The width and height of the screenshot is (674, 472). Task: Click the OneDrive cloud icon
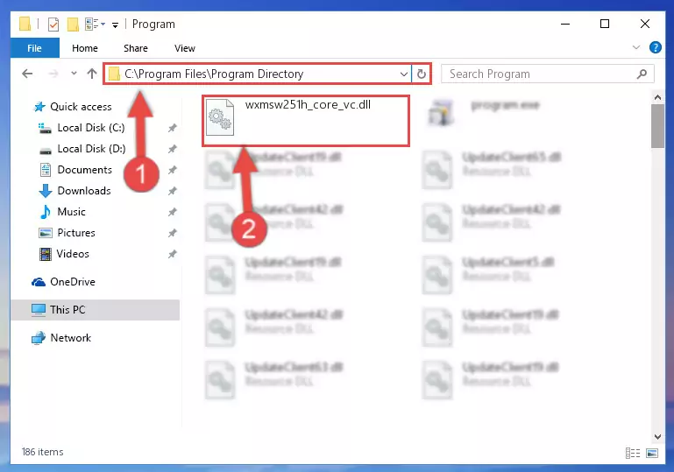(x=39, y=282)
